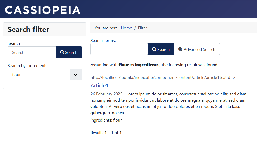Click the 'ingredients: flour' result text

(106, 120)
